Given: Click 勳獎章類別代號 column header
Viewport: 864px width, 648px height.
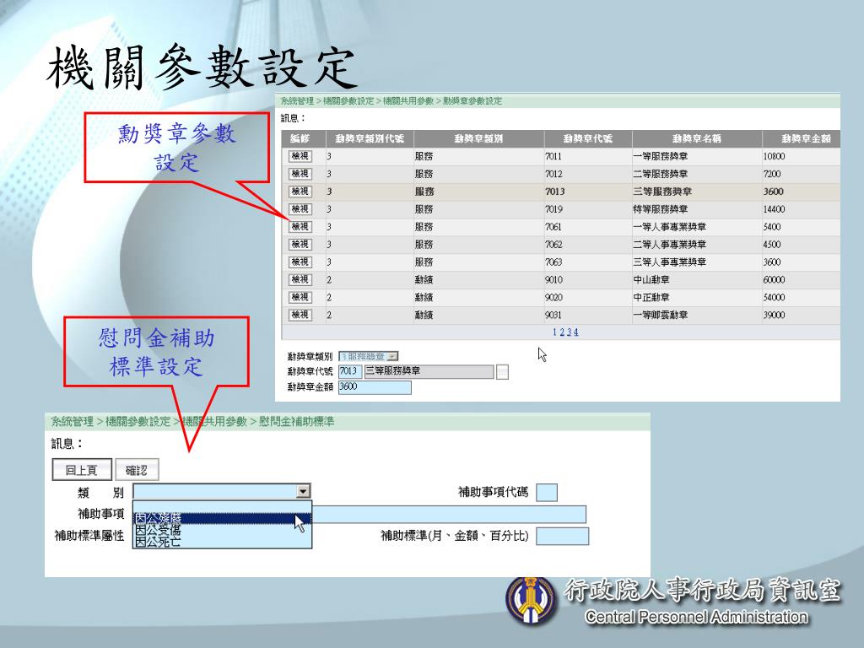Looking at the screenshot, I should (x=370, y=139).
